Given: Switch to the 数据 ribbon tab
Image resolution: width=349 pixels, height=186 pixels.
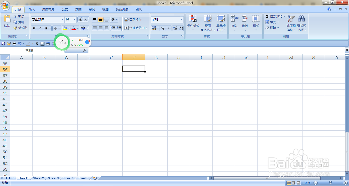Looking at the screenshot, I should pyautogui.click(x=78, y=9).
